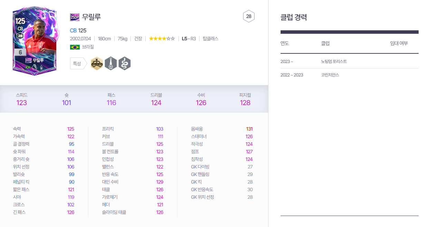
Task: Select the 코린치안스 club row
Action: pyautogui.click(x=350, y=75)
